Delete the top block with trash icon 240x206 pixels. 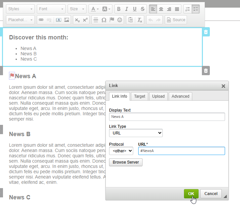pos(206,32)
